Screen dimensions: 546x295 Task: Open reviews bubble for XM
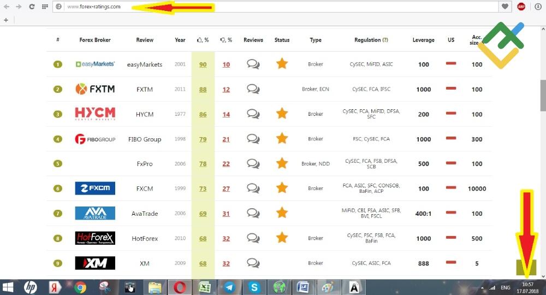click(253, 263)
